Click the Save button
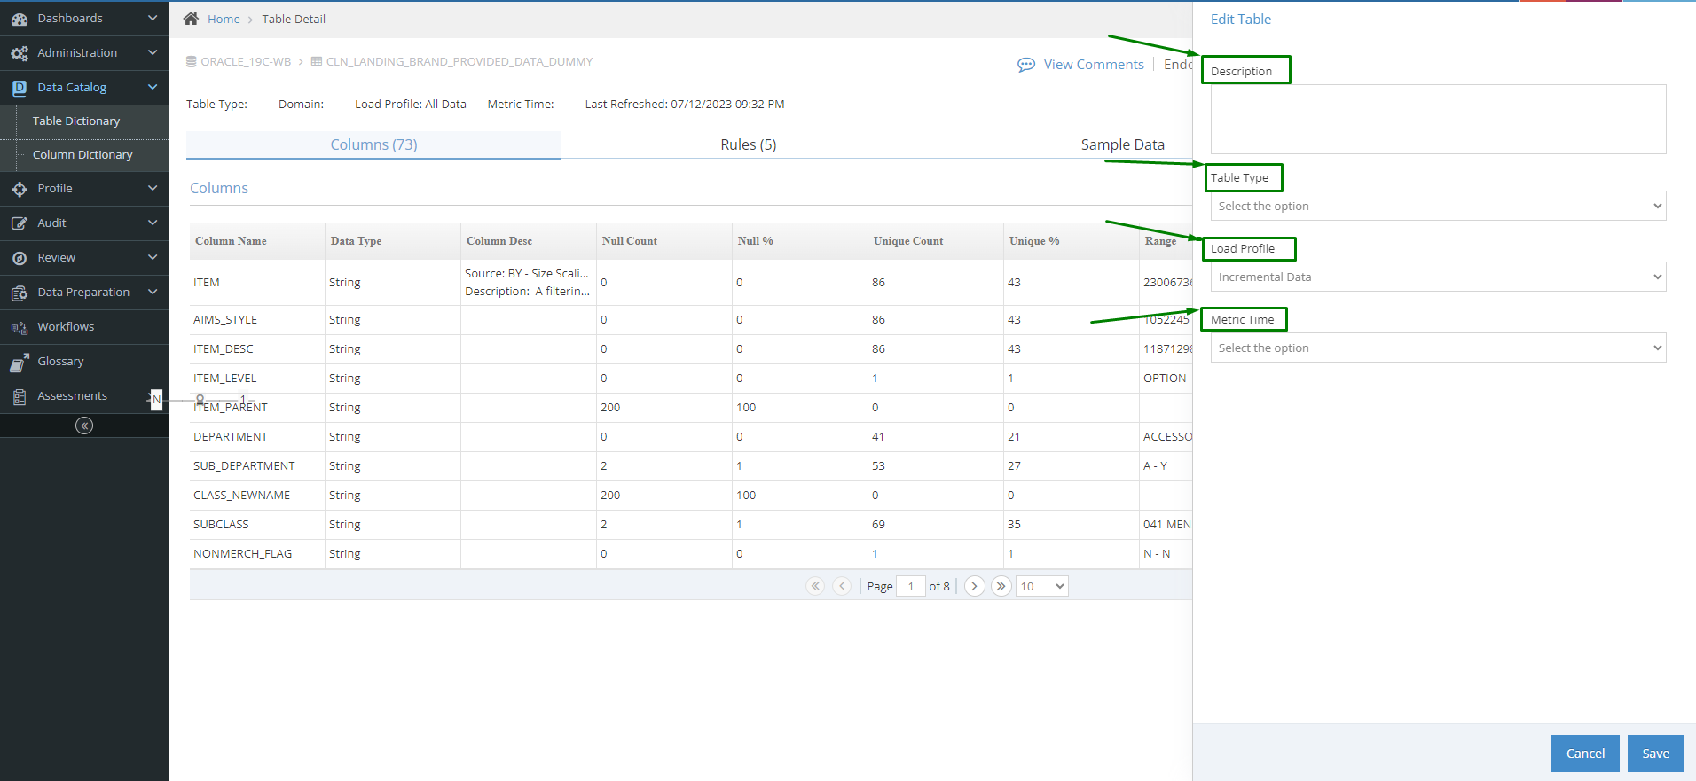1696x781 pixels. point(1655,754)
